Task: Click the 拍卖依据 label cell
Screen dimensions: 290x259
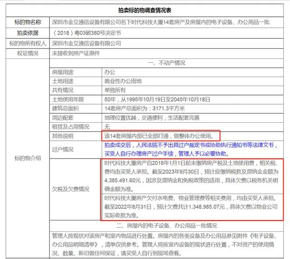Action: 28,33
